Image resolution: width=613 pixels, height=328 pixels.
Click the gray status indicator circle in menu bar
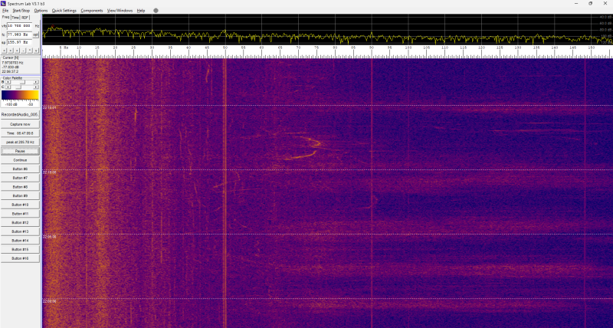click(x=156, y=11)
